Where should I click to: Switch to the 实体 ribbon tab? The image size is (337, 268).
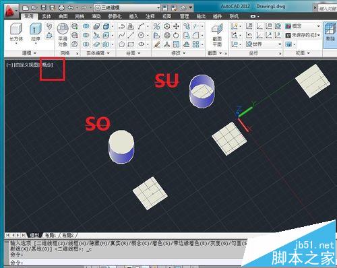pos(47,16)
